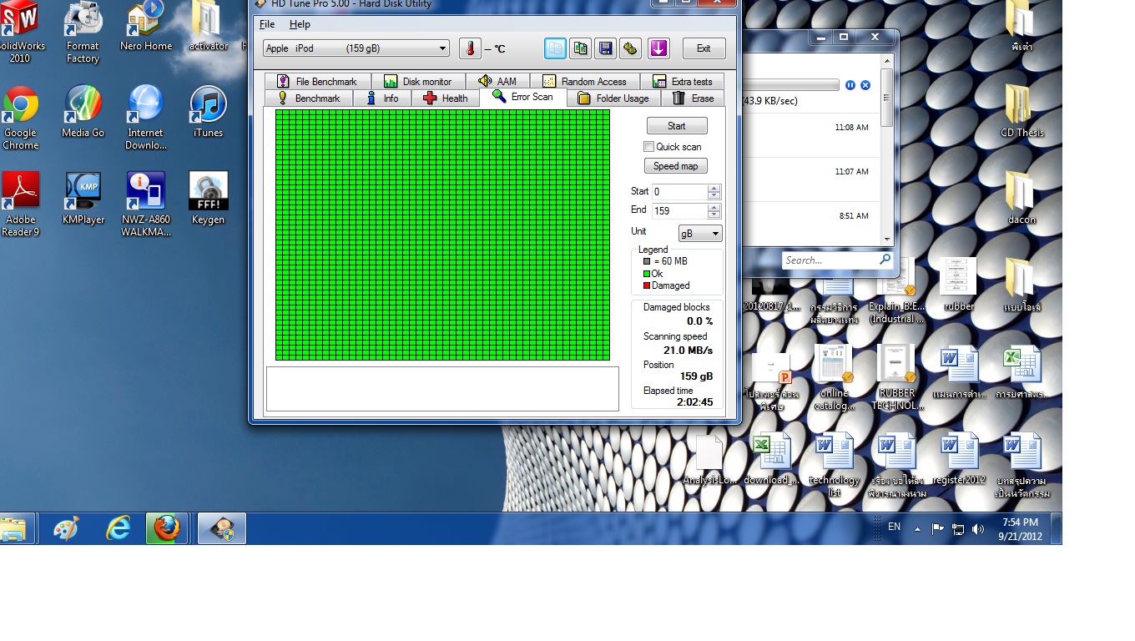Show hidden system tray icons
1135x641 pixels.
[x=917, y=529]
